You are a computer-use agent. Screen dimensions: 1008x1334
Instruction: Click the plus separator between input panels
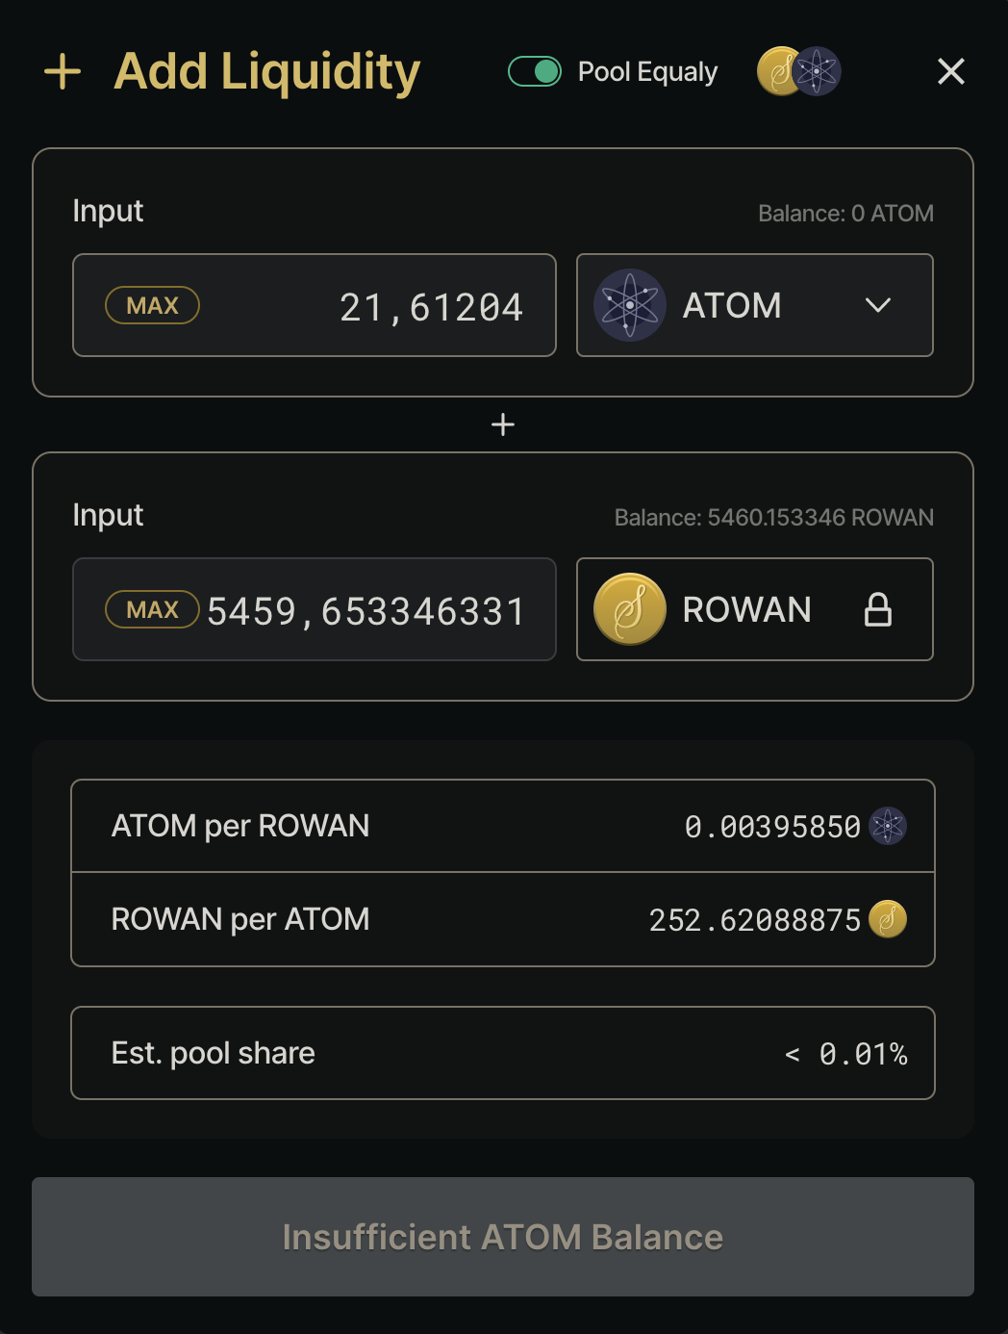click(x=503, y=424)
